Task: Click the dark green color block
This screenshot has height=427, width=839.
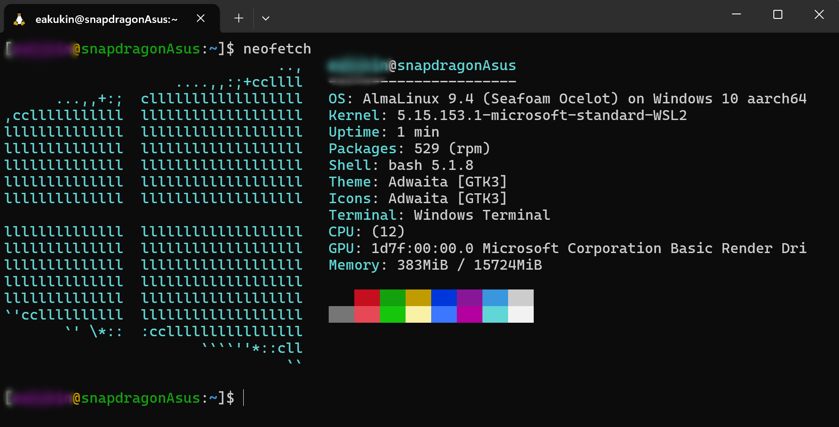Action: [x=393, y=298]
